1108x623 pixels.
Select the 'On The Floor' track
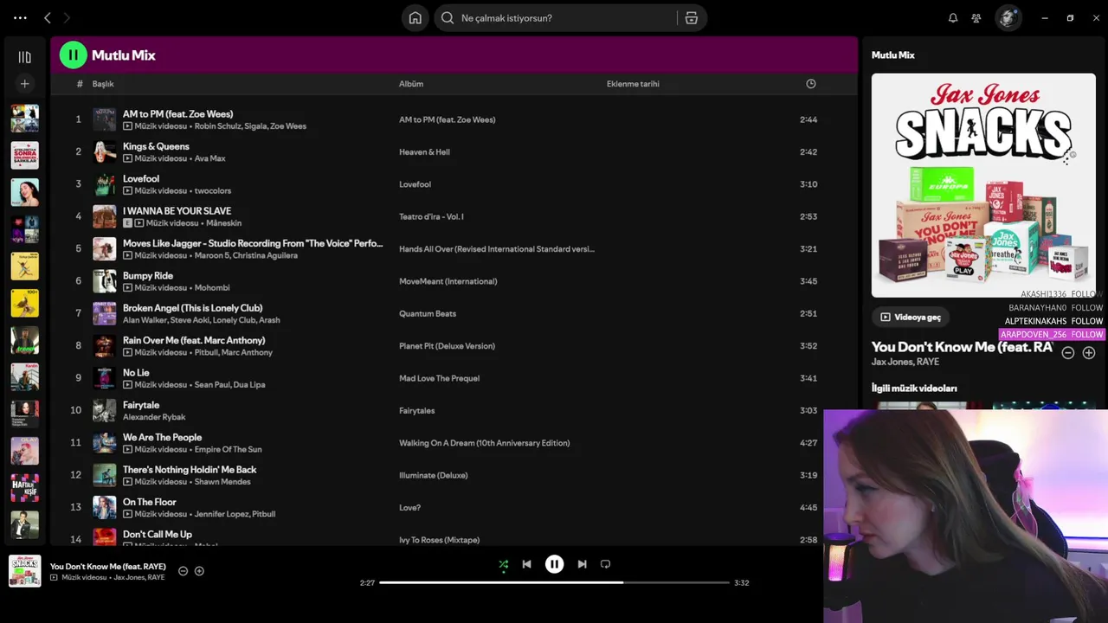(149, 502)
